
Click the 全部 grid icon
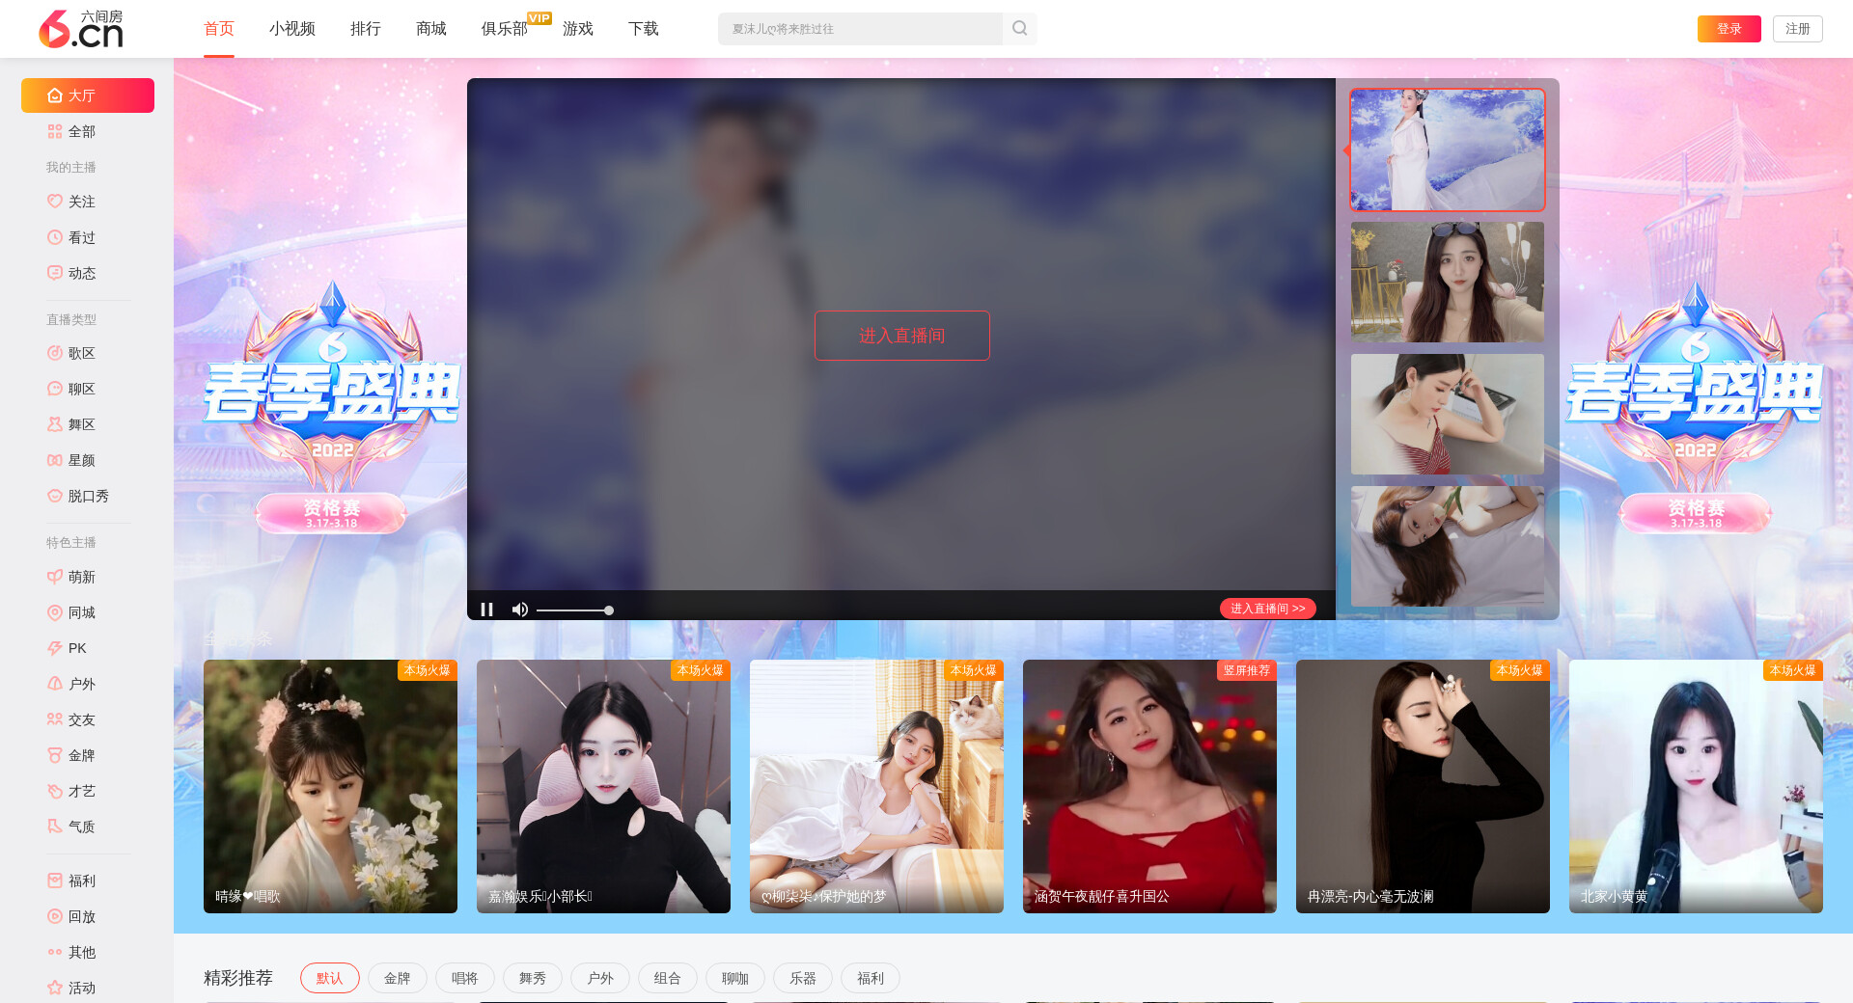coord(55,131)
